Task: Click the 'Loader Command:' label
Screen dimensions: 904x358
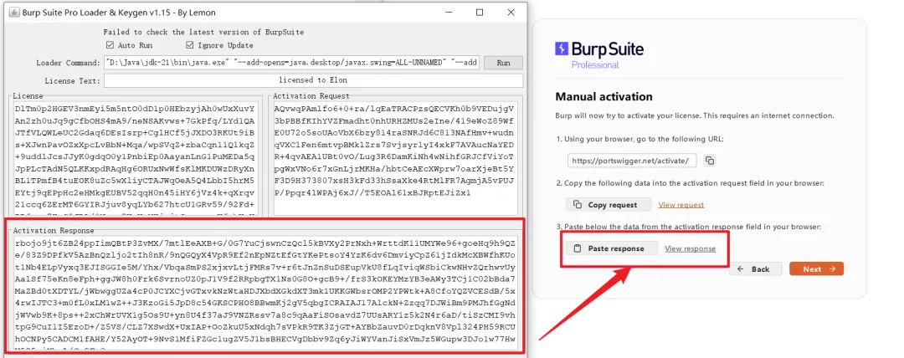Action: [x=68, y=63]
